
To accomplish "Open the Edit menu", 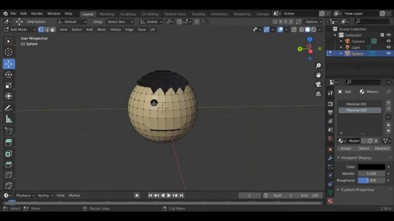I will [x=23, y=14].
